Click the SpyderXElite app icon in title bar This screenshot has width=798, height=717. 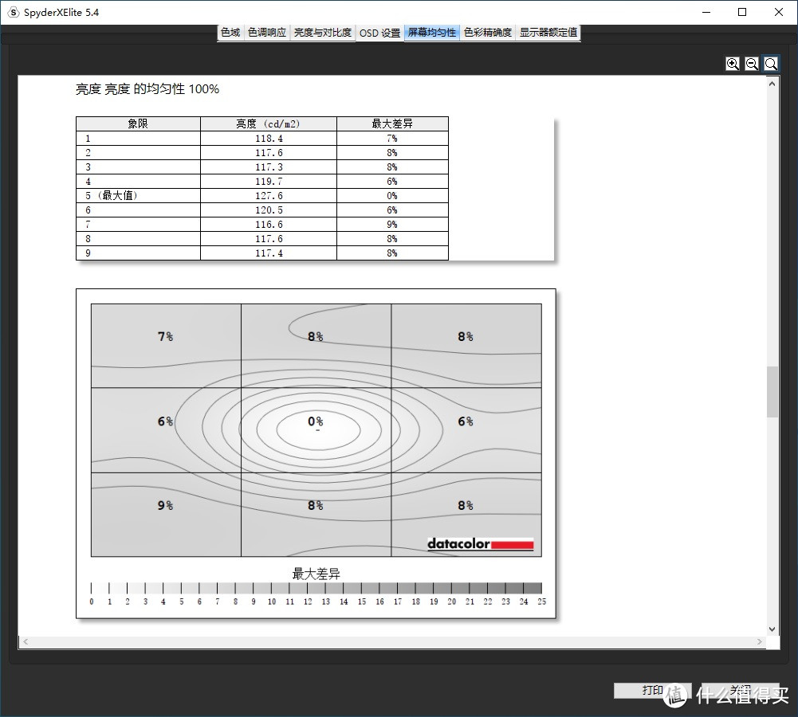pos(14,12)
